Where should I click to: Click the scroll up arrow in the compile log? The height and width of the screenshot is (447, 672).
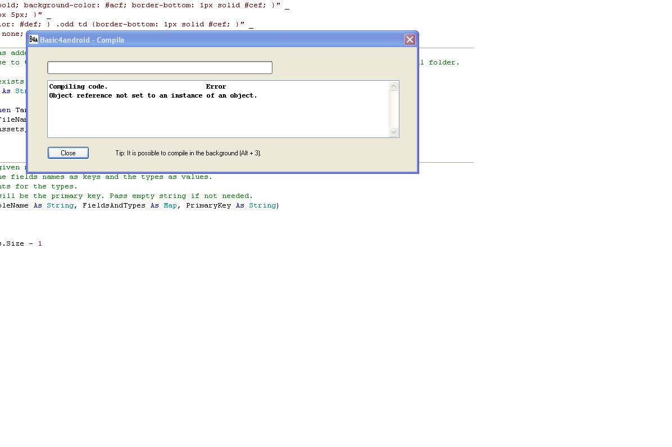coord(393,86)
